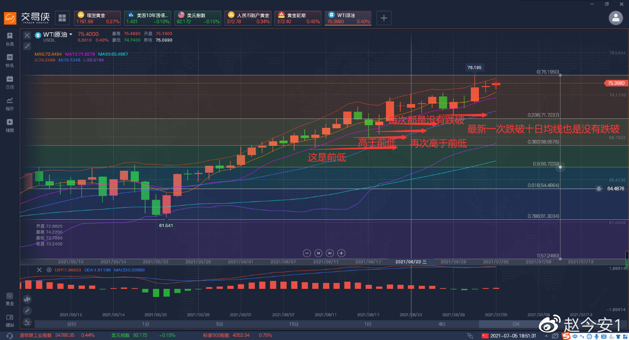Open the drawing pencil tool
Screen dimensions: 629x340
tap(27, 310)
